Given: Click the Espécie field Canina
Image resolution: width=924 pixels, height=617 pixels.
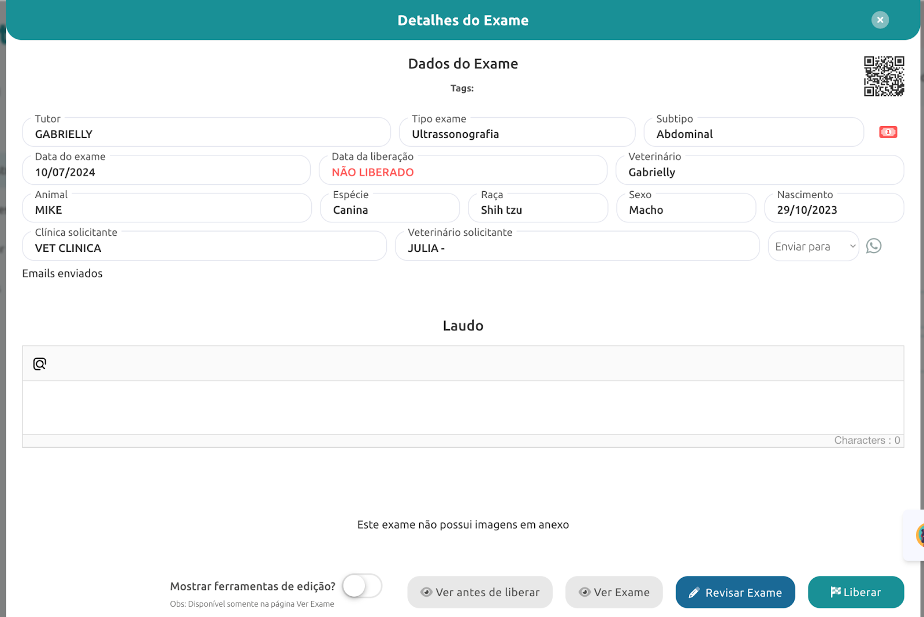Looking at the screenshot, I should pos(390,208).
